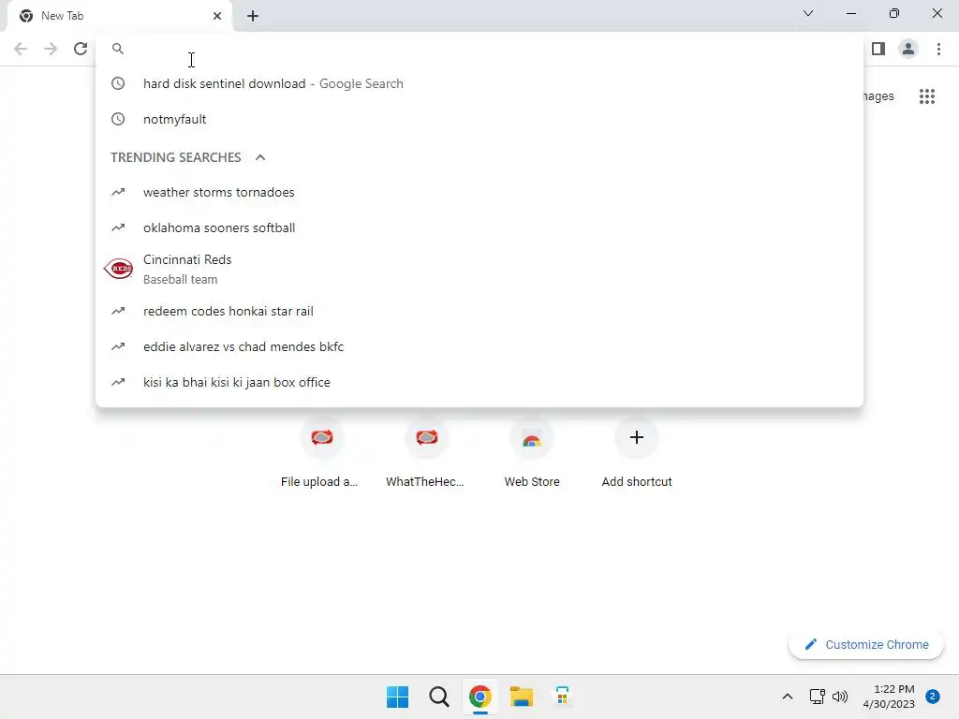Image resolution: width=959 pixels, height=719 pixels.
Task: Open the Web Store shortcut
Action: pyautogui.click(x=532, y=453)
